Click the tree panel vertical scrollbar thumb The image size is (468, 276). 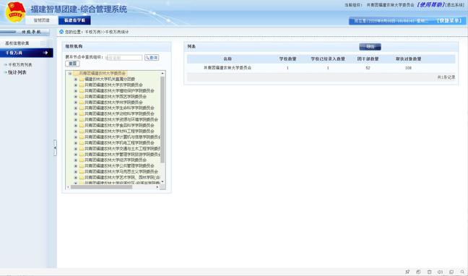pyautogui.click(x=162, y=119)
